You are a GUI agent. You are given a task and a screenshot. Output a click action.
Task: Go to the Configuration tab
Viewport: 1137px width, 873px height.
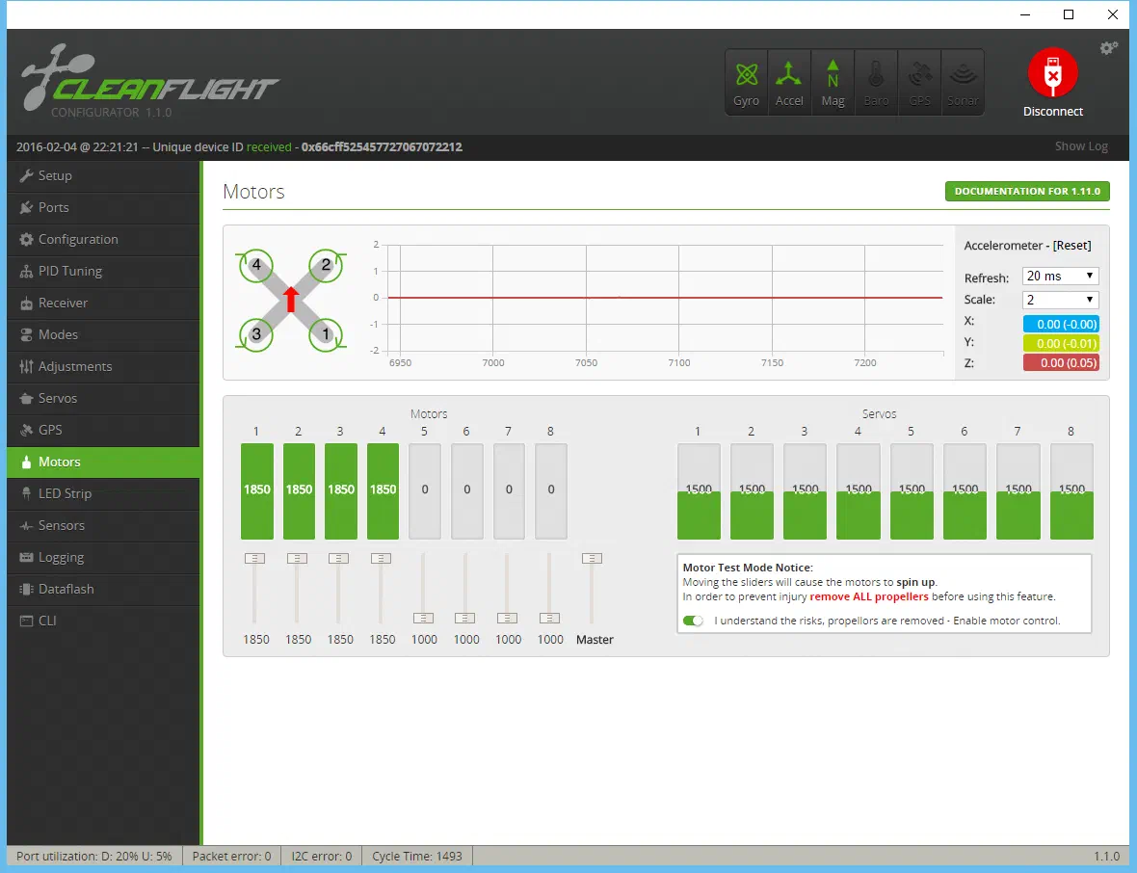click(x=103, y=239)
